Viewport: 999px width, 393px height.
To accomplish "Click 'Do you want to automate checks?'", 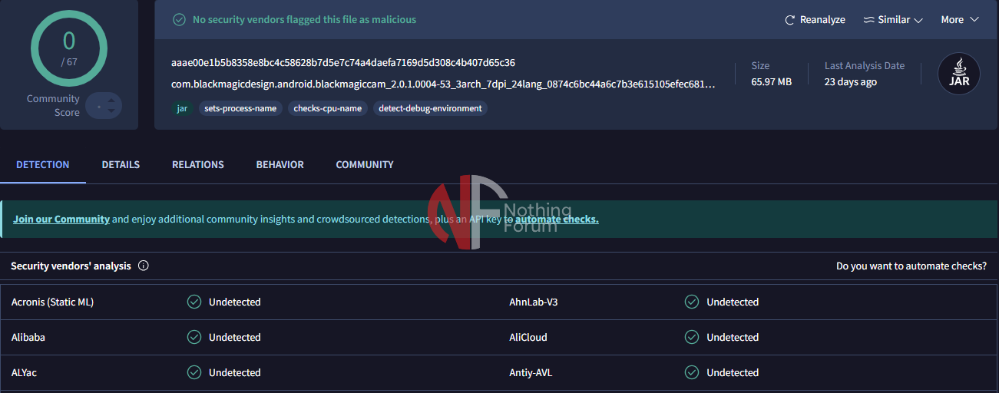I will pyautogui.click(x=911, y=266).
